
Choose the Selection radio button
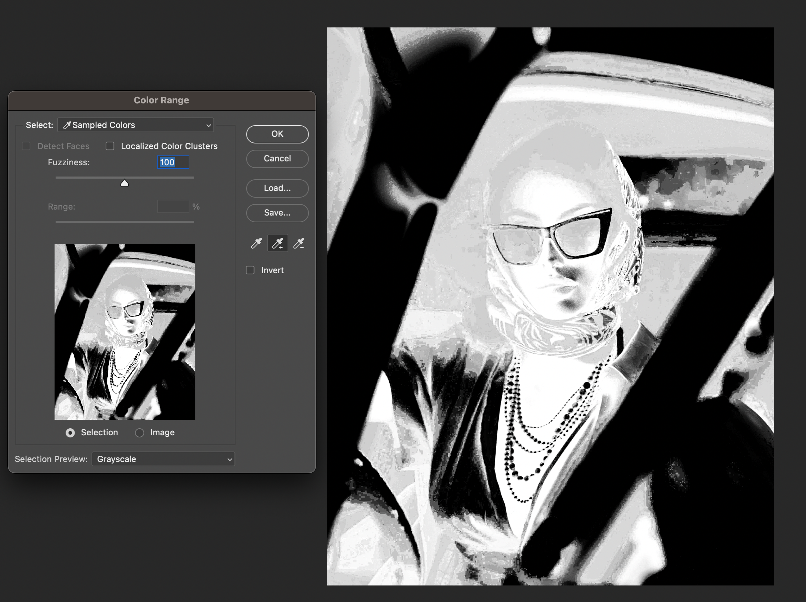coord(70,433)
